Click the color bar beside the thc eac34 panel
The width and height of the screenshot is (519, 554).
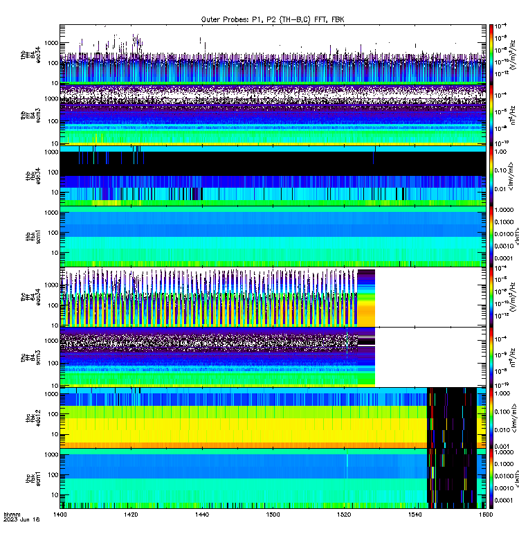pos(491,297)
